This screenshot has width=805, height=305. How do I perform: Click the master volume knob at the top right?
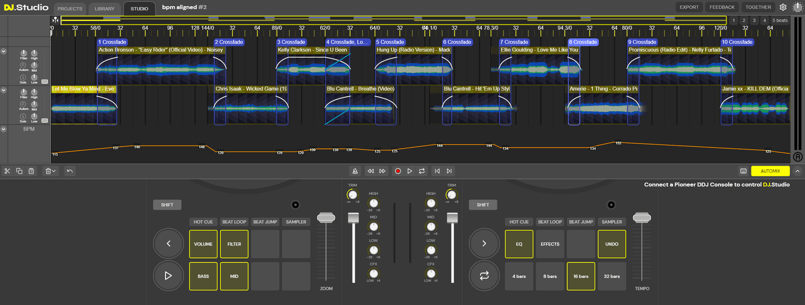pos(797,7)
